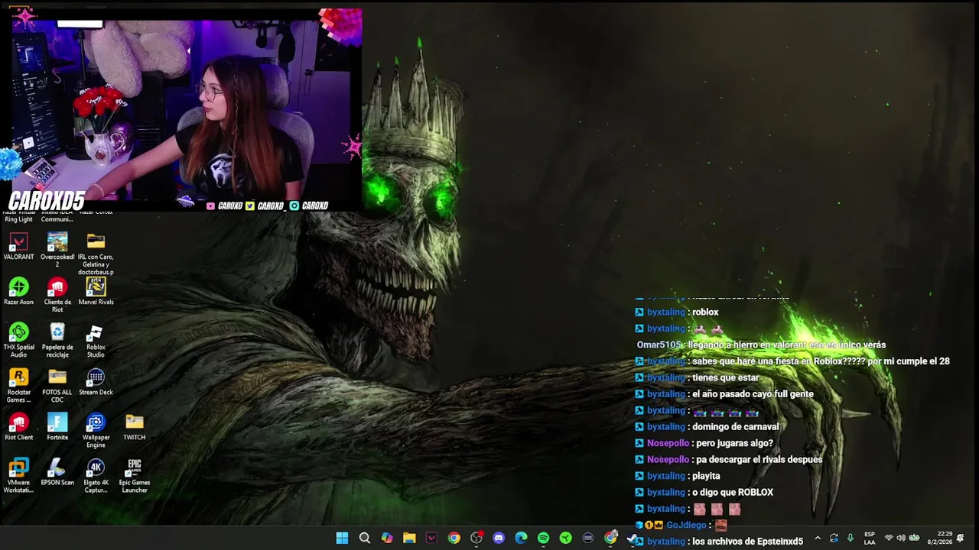This screenshot has width=979, height=550.
Task: Switch the ESP LAA input language
Action: (x=870, y=538)
